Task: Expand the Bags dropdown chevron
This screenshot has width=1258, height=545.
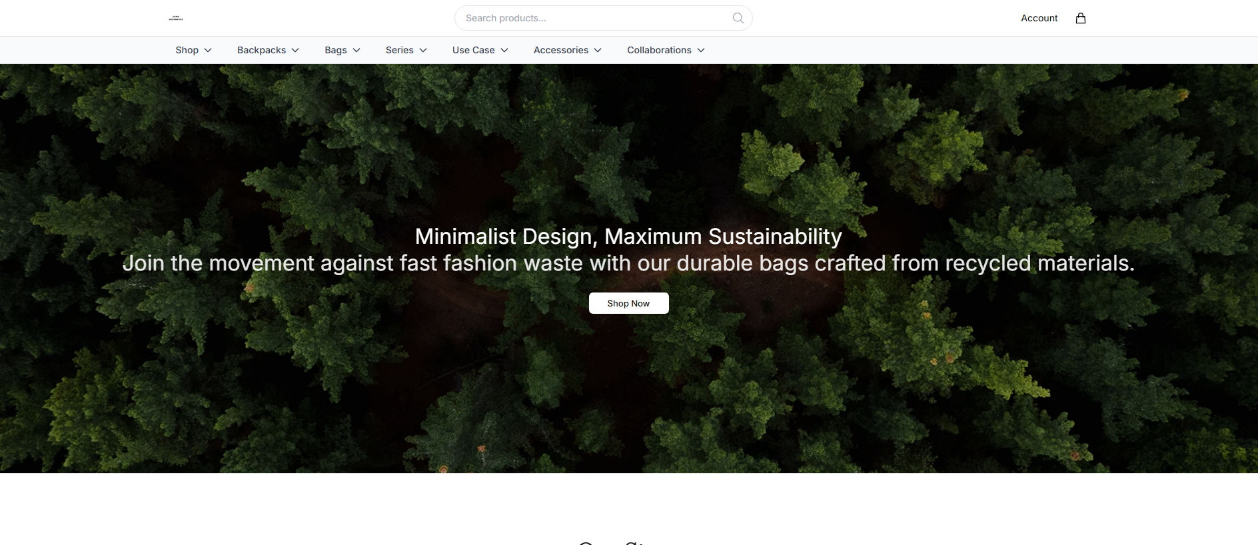Action: pos(356,50)
